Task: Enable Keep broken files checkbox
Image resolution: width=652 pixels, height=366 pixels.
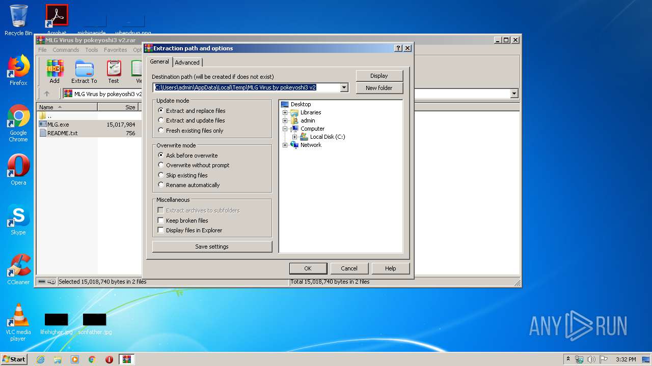Action: coord(183,221)
